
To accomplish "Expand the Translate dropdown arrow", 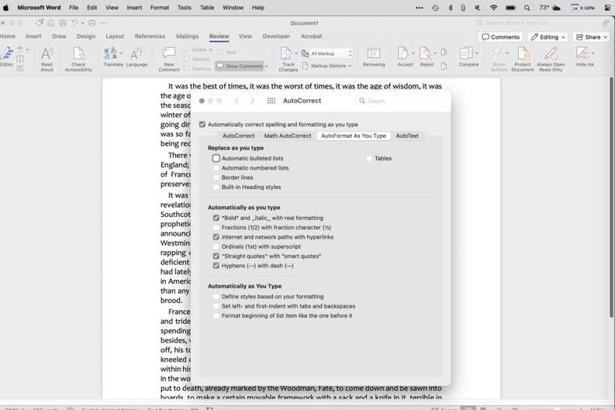I will 121,53.
